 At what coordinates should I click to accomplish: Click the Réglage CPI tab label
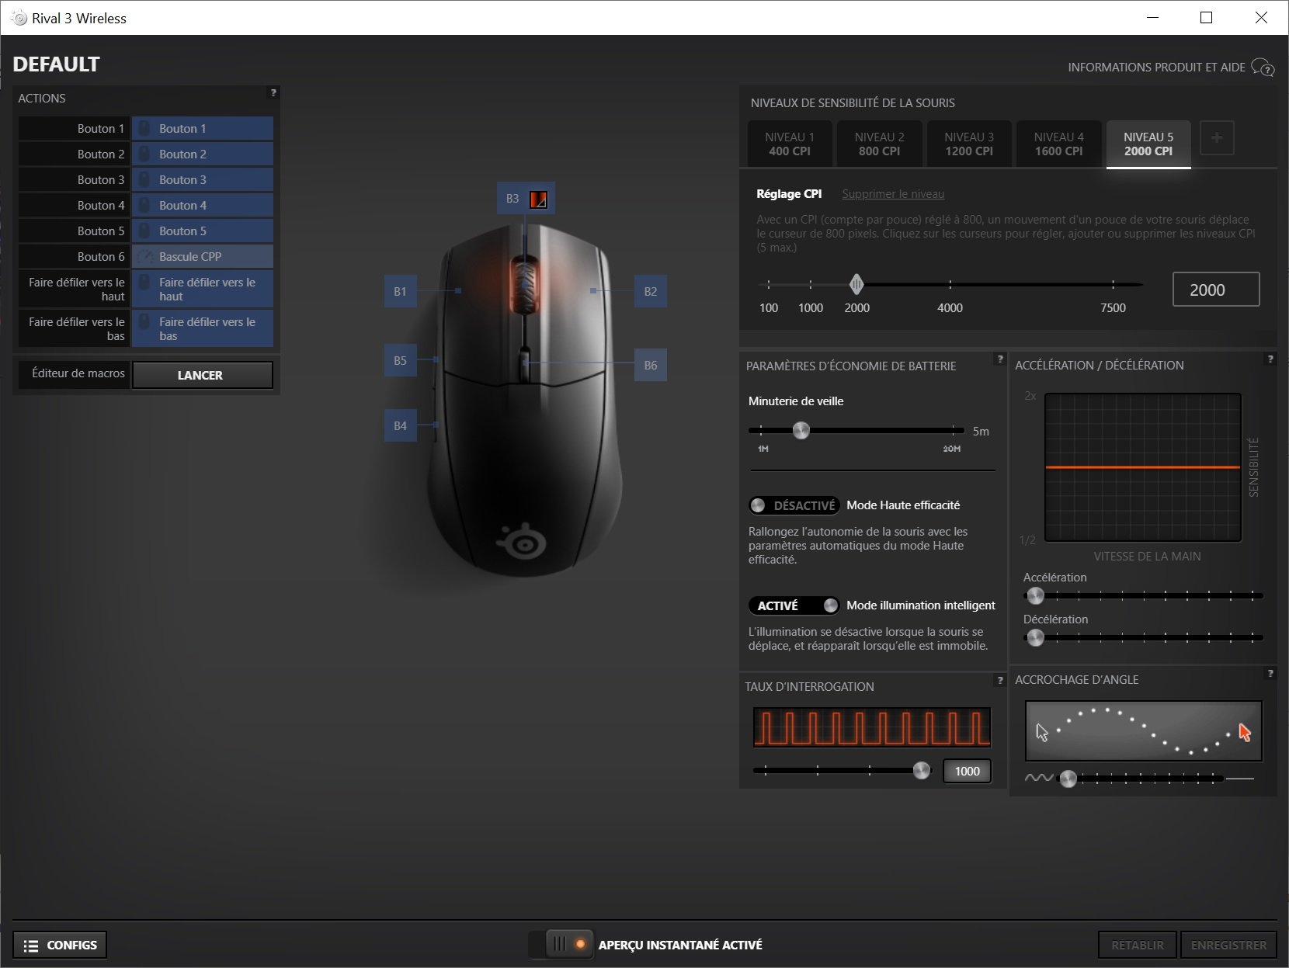(x=789, y=194)
